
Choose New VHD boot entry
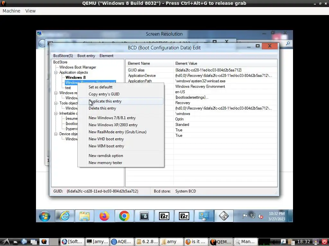tap(121, 139)
